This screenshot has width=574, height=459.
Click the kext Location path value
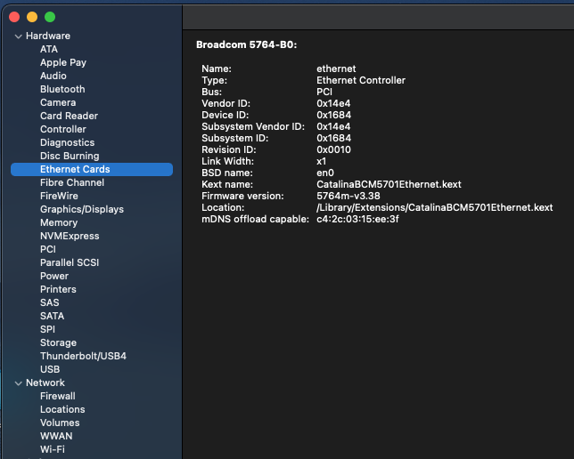pyautogui.click(x=434, y=207)
